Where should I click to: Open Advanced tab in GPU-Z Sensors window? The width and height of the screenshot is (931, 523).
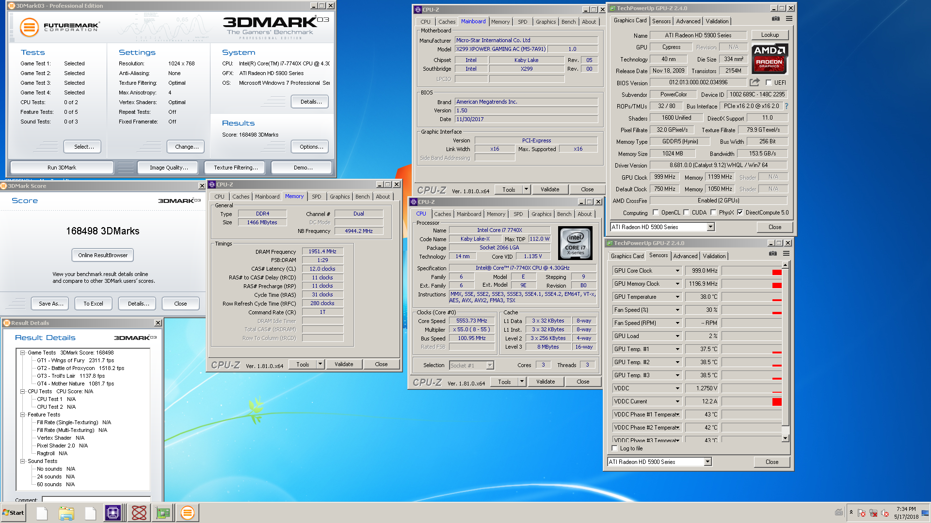pos(685,256)
